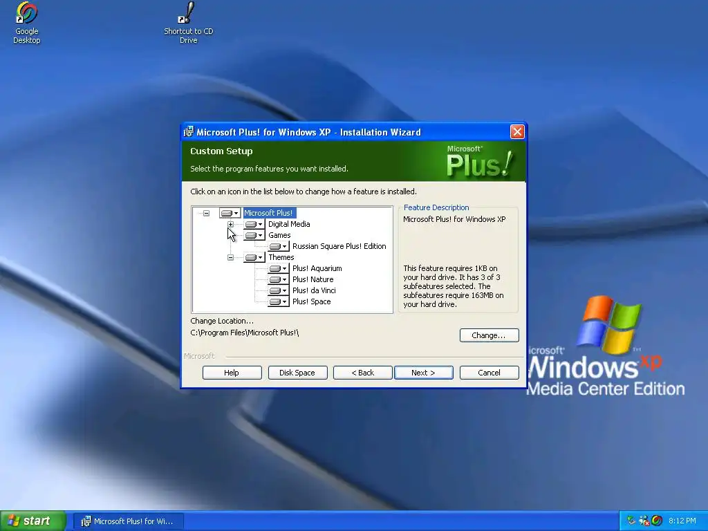708x531 pixels.
Task: Select Themes feature label
Action: 281,257
